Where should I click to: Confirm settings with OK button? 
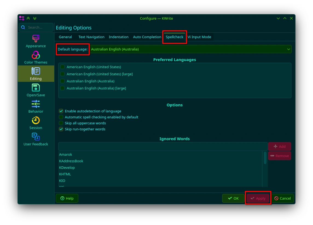(x=233, y=198)
